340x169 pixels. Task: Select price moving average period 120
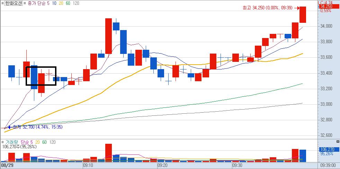(x=76, y=3)
